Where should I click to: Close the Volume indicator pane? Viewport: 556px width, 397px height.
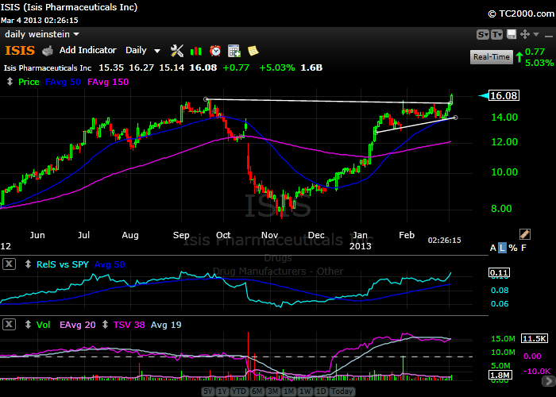coord(10,324)
